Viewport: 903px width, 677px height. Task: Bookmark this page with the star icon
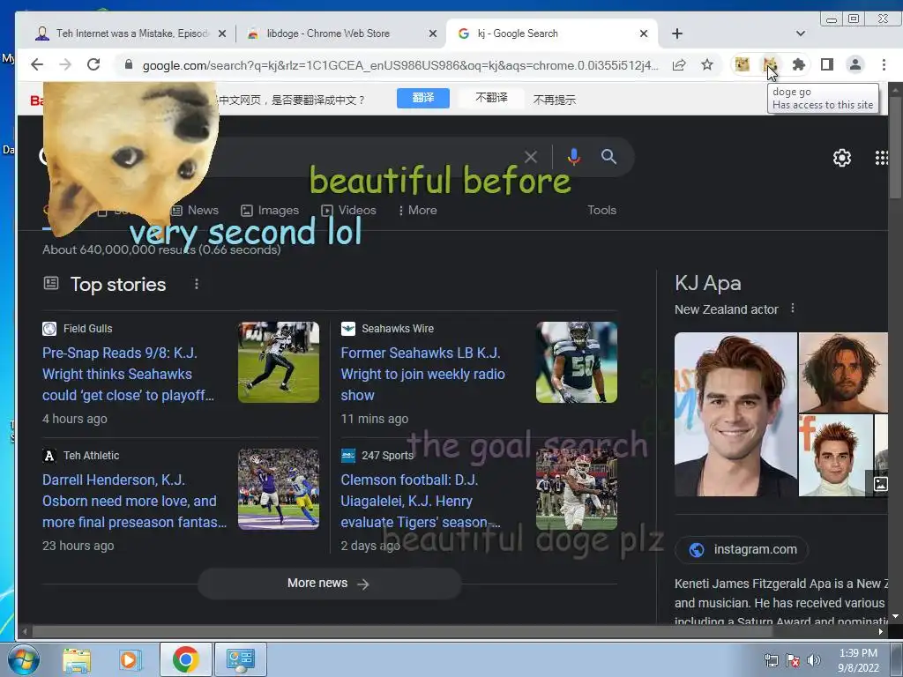click(x=707, y=65)
